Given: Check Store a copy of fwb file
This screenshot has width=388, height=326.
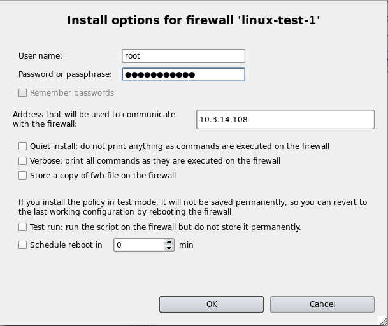Looking at the screenshot, I should point(23,176).
